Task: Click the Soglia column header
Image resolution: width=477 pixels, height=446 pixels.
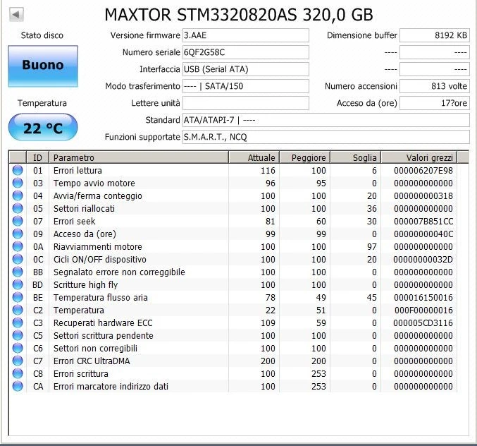Action: coord(356,157)
